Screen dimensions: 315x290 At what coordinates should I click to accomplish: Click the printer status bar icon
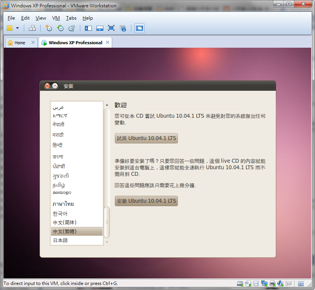(x=272, y=283)
